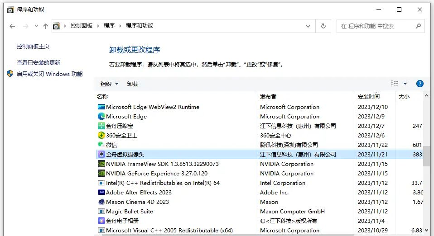Open the 组织 dropdown menu
This screenshot has height=236, width=434.
[x=109, y=84]
